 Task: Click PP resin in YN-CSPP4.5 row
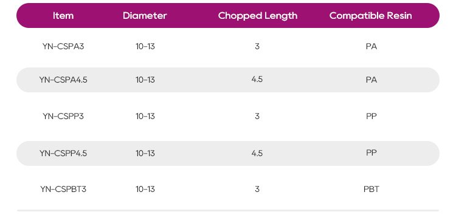pos(371,153)
